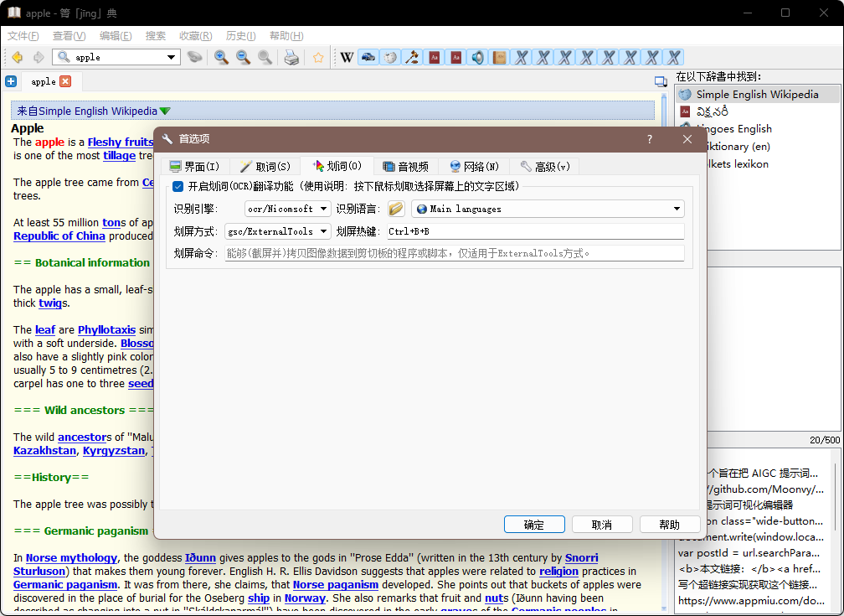The height and width of the screenshot is (616, 844).
Task: Open the 历史(I) menu
Action: pyautogui.click(x=240, y=36)
